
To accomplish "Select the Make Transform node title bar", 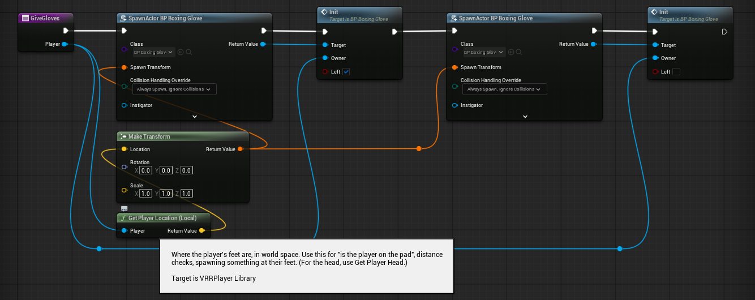I will 182,136.
